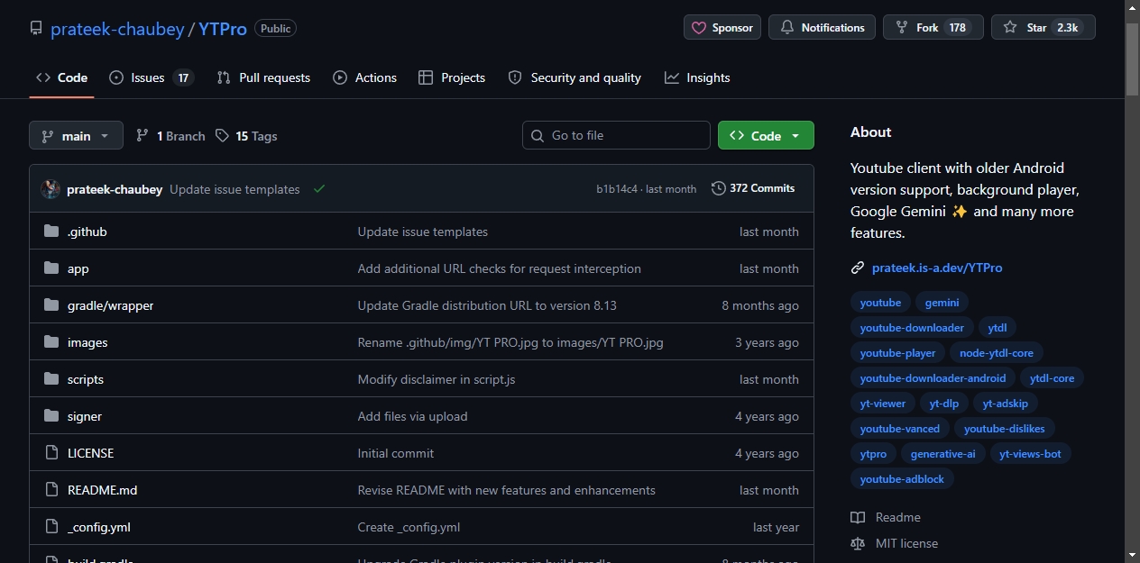Click the _config.yml file icon

pos(51,527)
